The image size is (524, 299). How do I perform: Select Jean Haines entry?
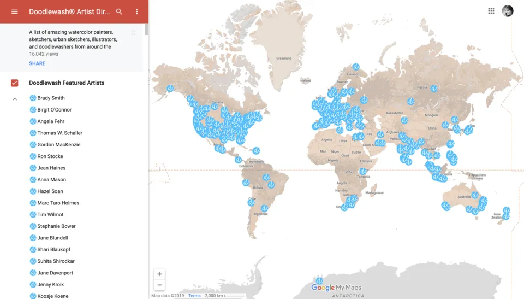(51, 168)
